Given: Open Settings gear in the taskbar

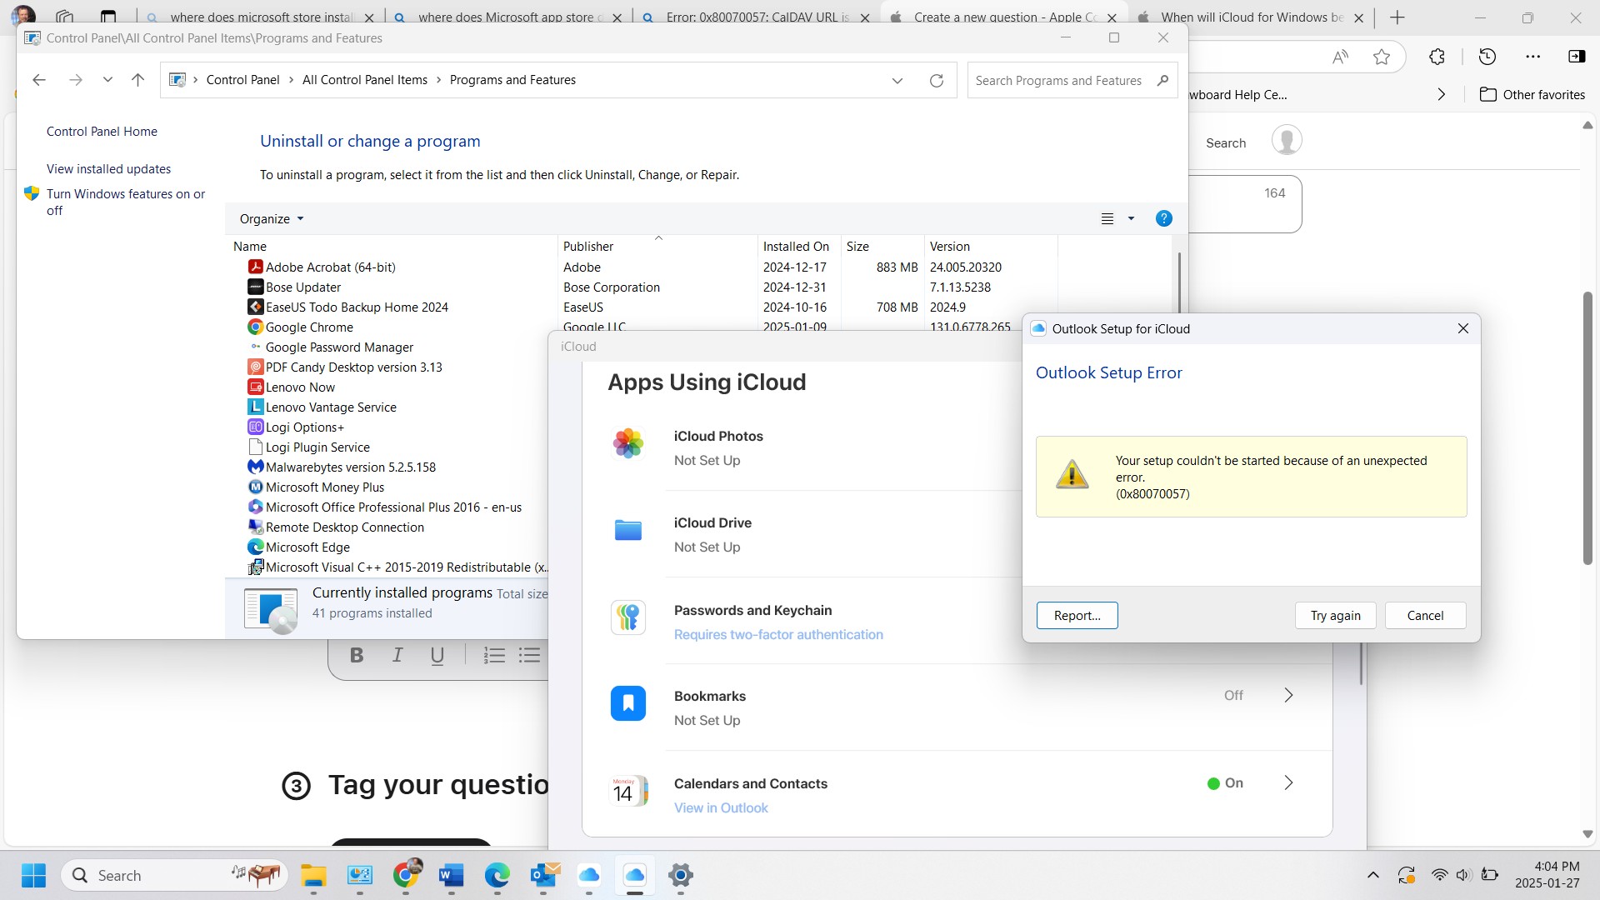Looking at the screenshot, I should (680, 875).
